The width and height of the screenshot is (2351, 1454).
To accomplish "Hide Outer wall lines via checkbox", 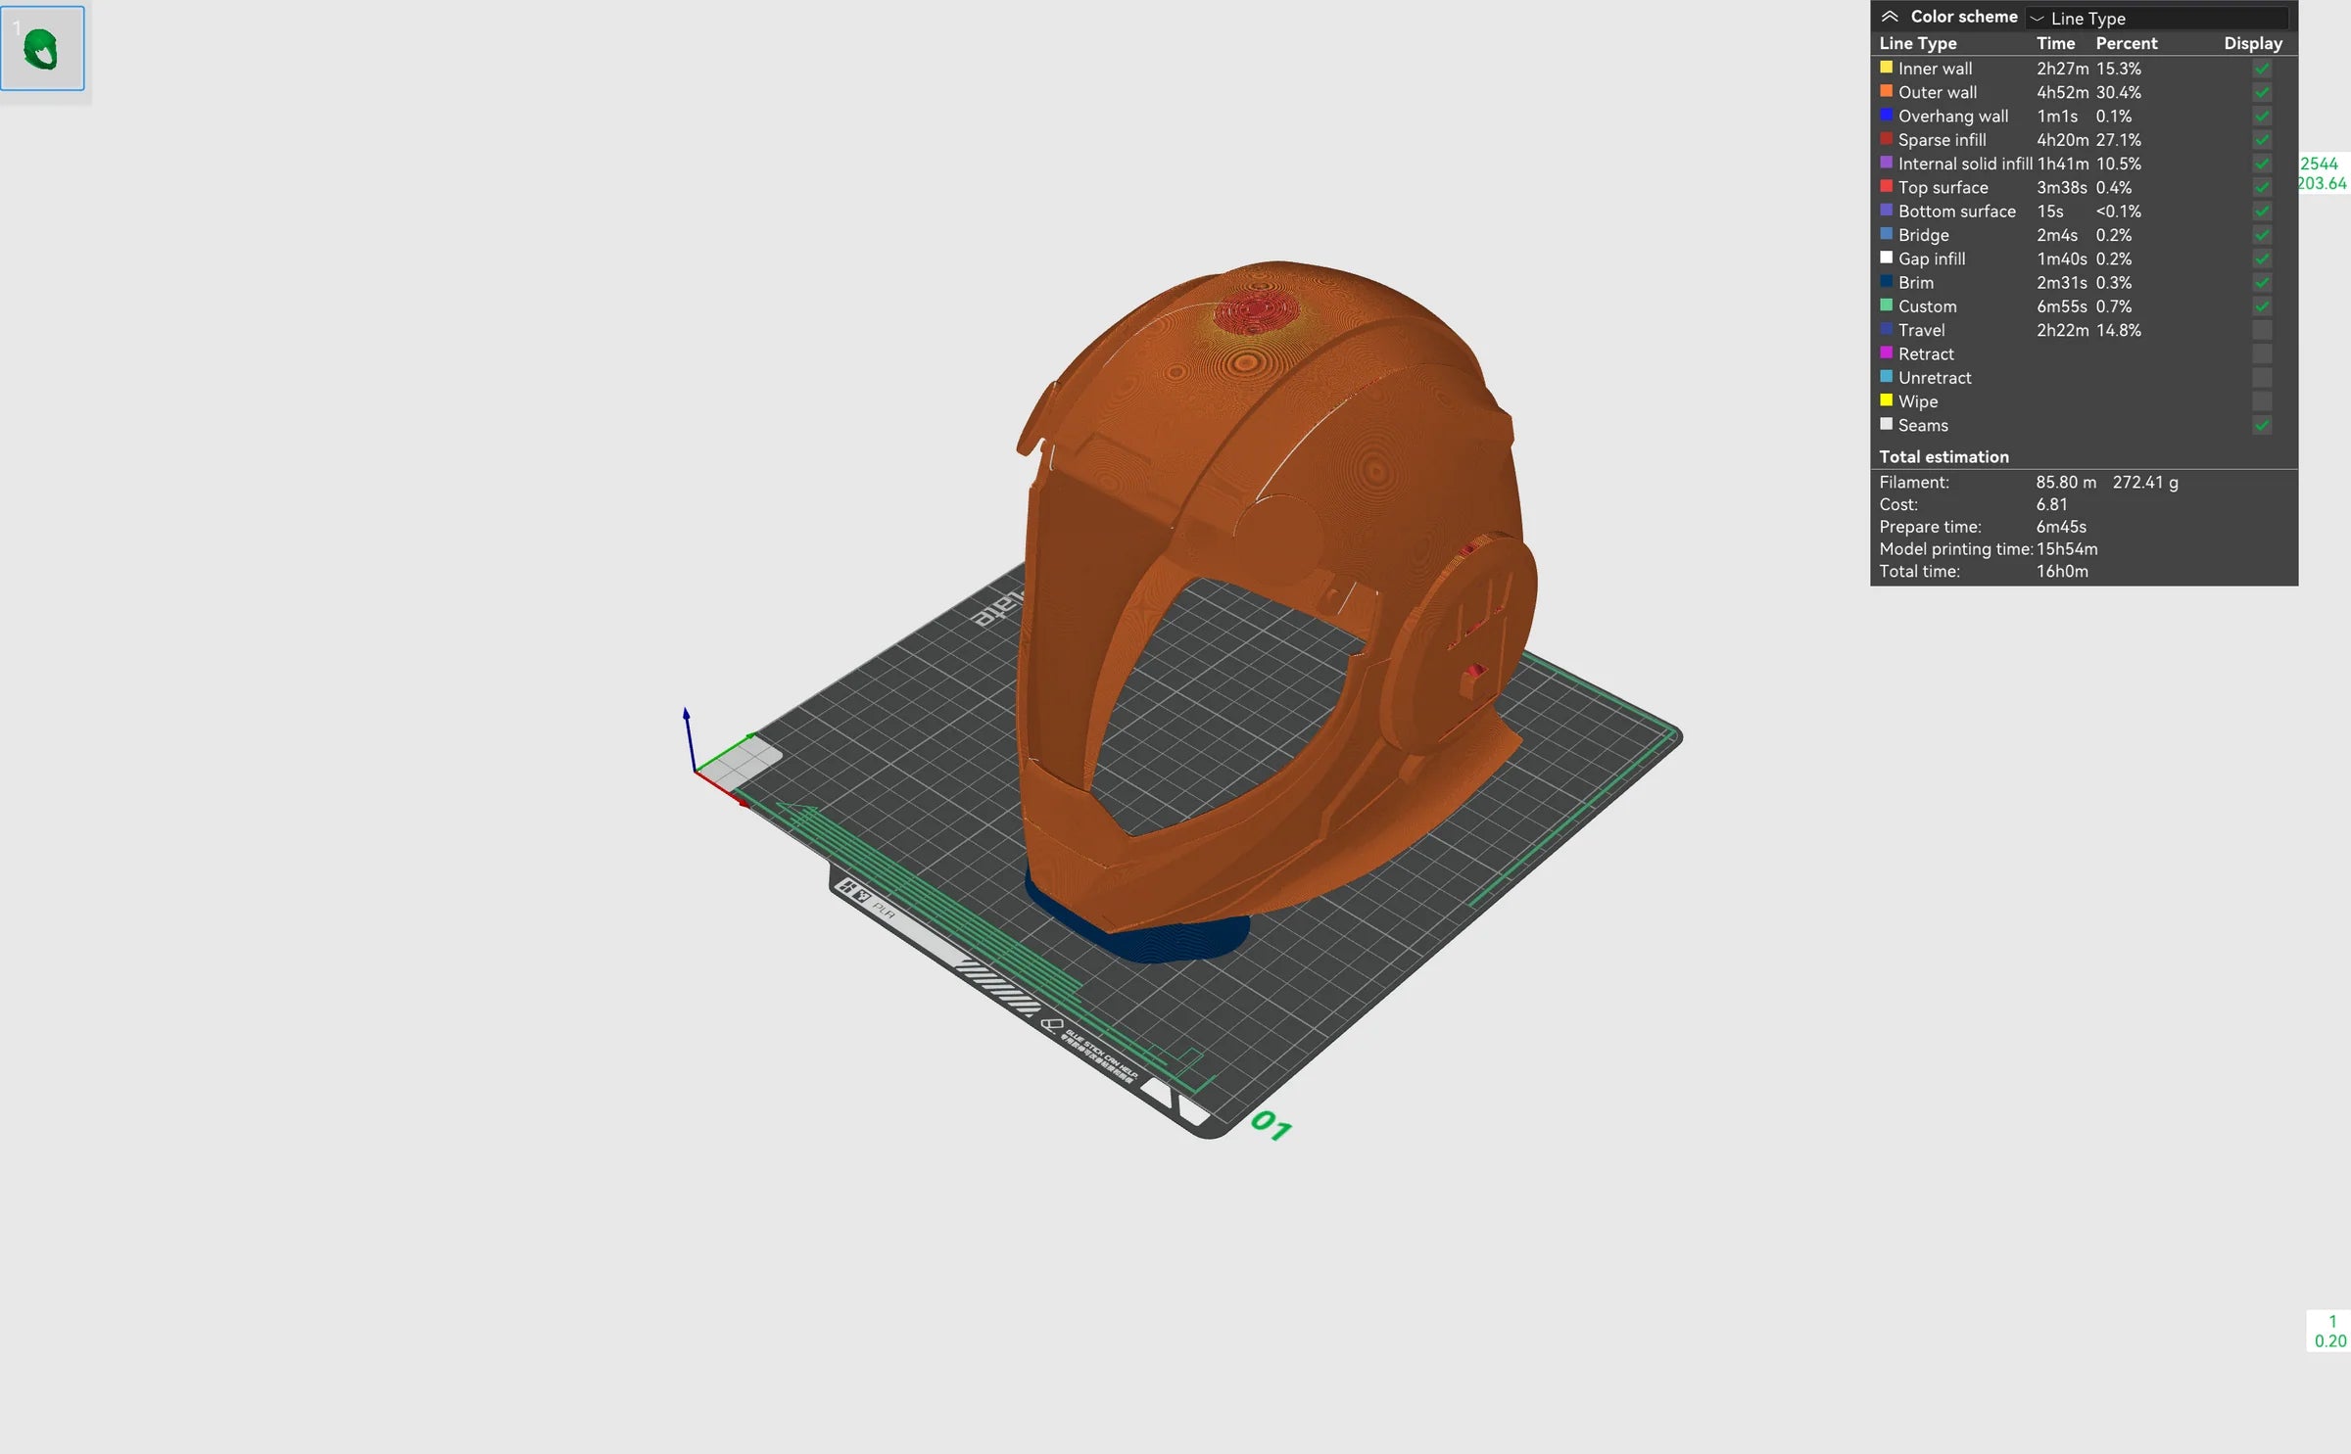I will coord(2262,92).
